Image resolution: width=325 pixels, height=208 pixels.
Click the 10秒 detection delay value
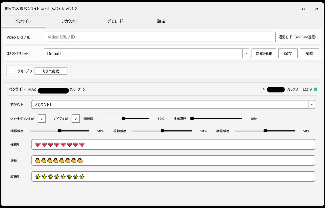(x=254, y=119)
